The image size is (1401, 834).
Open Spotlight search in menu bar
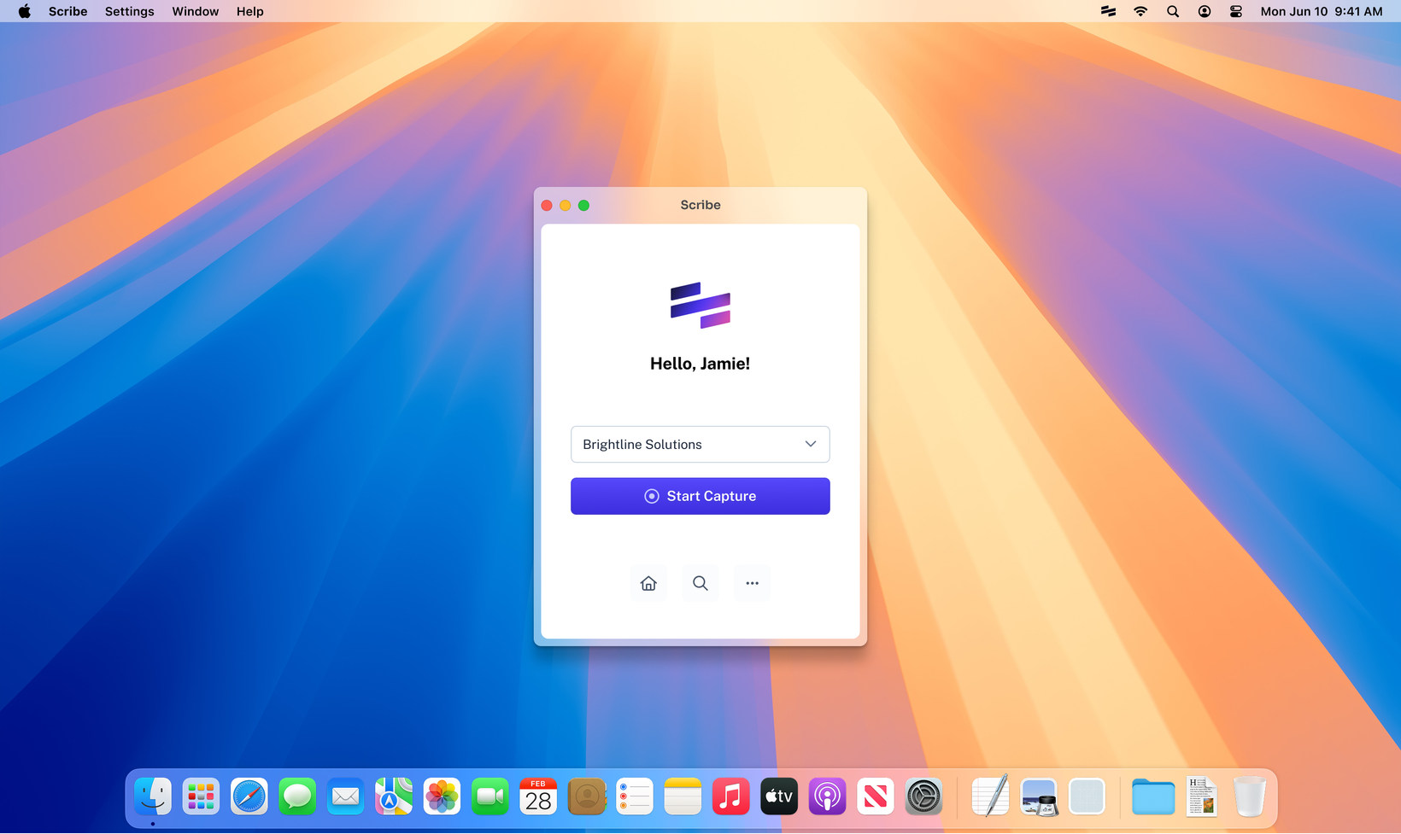point(1173,11)
